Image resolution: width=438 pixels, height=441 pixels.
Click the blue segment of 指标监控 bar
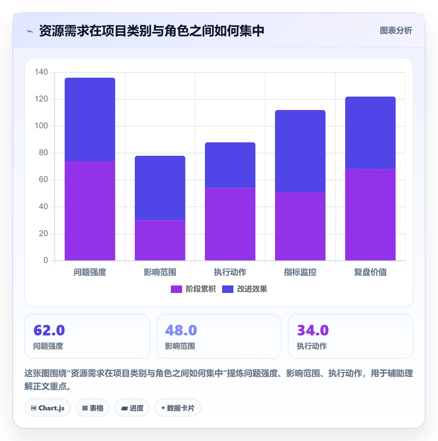(300, 151)
